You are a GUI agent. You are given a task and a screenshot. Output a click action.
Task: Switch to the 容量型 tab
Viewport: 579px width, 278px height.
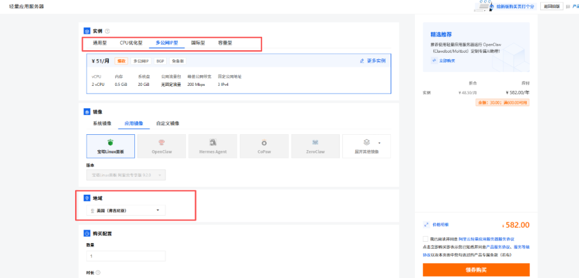[x=225, y=43]
